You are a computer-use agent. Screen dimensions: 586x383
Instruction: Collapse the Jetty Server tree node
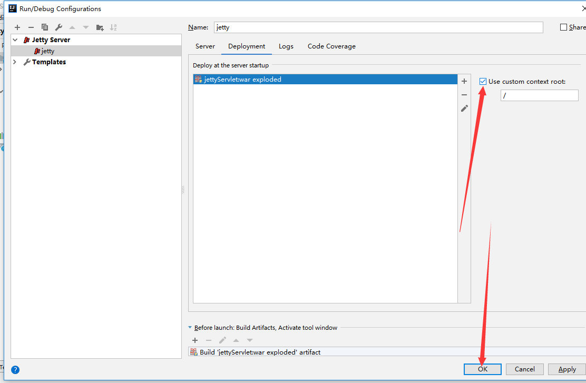point(15,40)
